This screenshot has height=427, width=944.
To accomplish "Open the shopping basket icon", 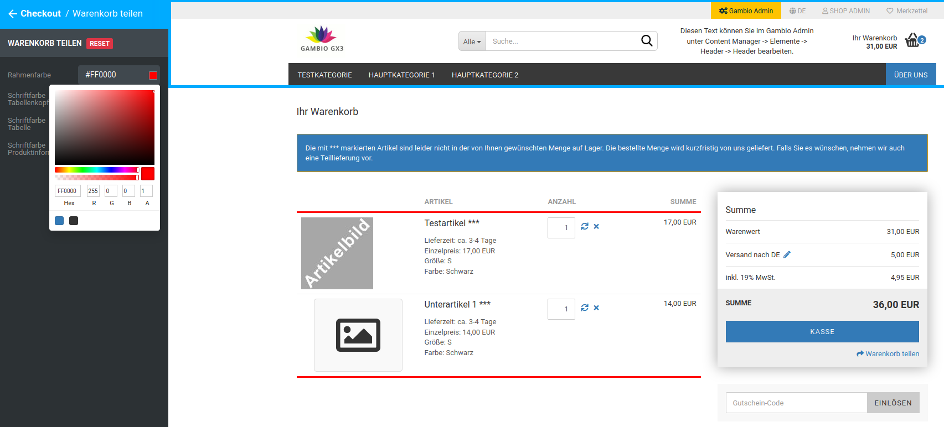I will click(x=912, y=40).
